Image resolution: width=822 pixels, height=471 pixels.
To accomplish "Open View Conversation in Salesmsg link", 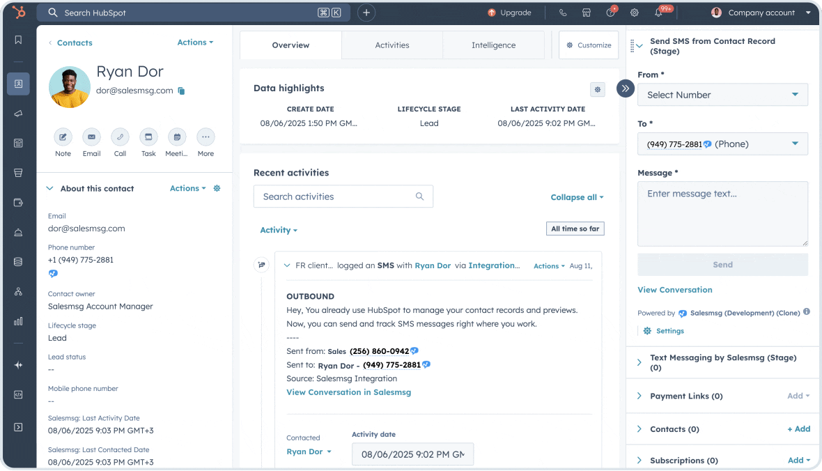I will tap(348, 392).
